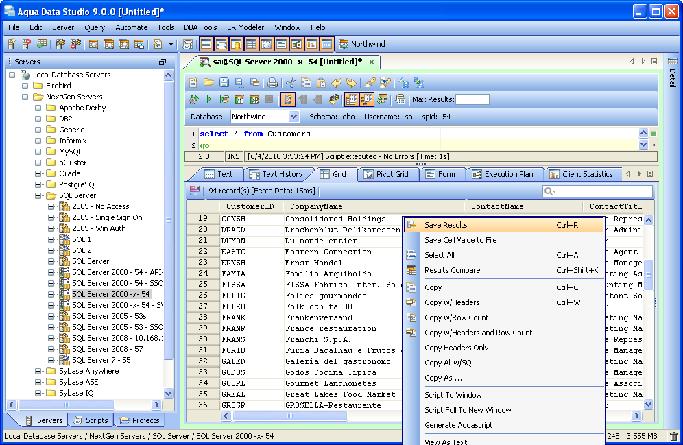Click the Max Results input field
The width and height of the screenshot is (683, 445).
[472, 99]
